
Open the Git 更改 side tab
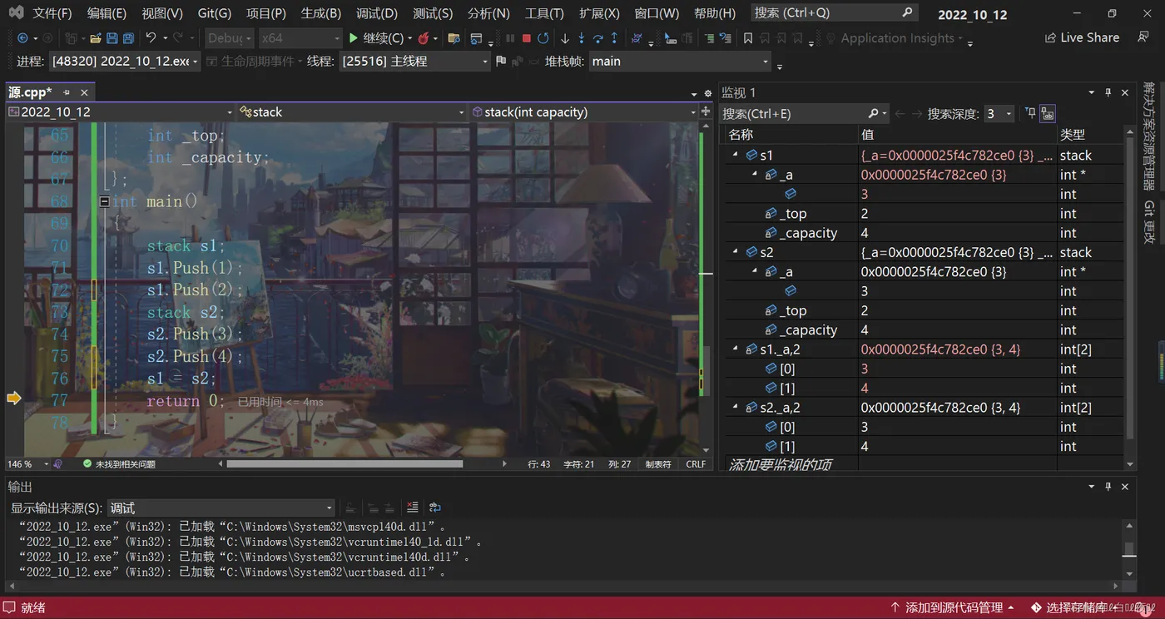tap(1149, 222)
